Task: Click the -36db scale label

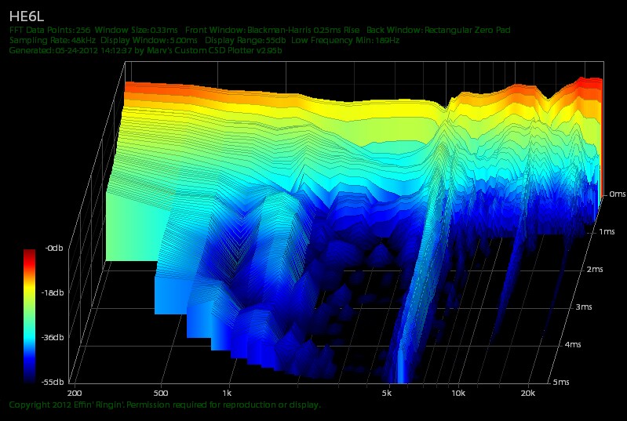Action: pyautogui.click(x=53, y=338)
